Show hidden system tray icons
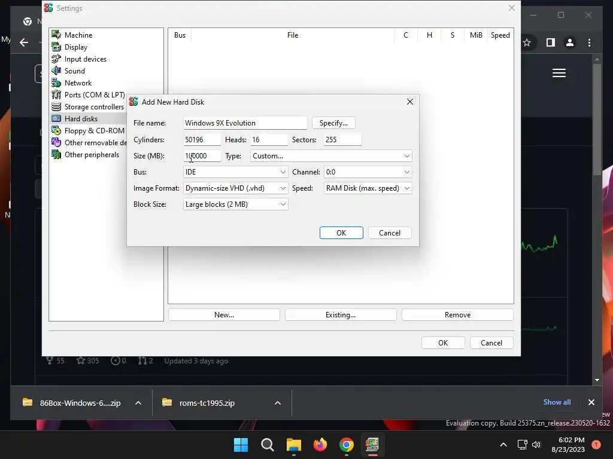 (503, 445)
